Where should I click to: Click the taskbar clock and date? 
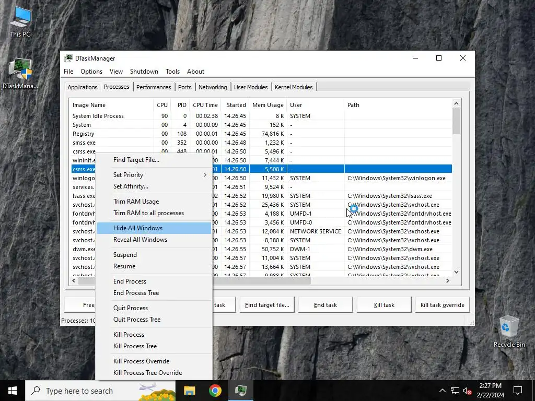tap(490, 391)
